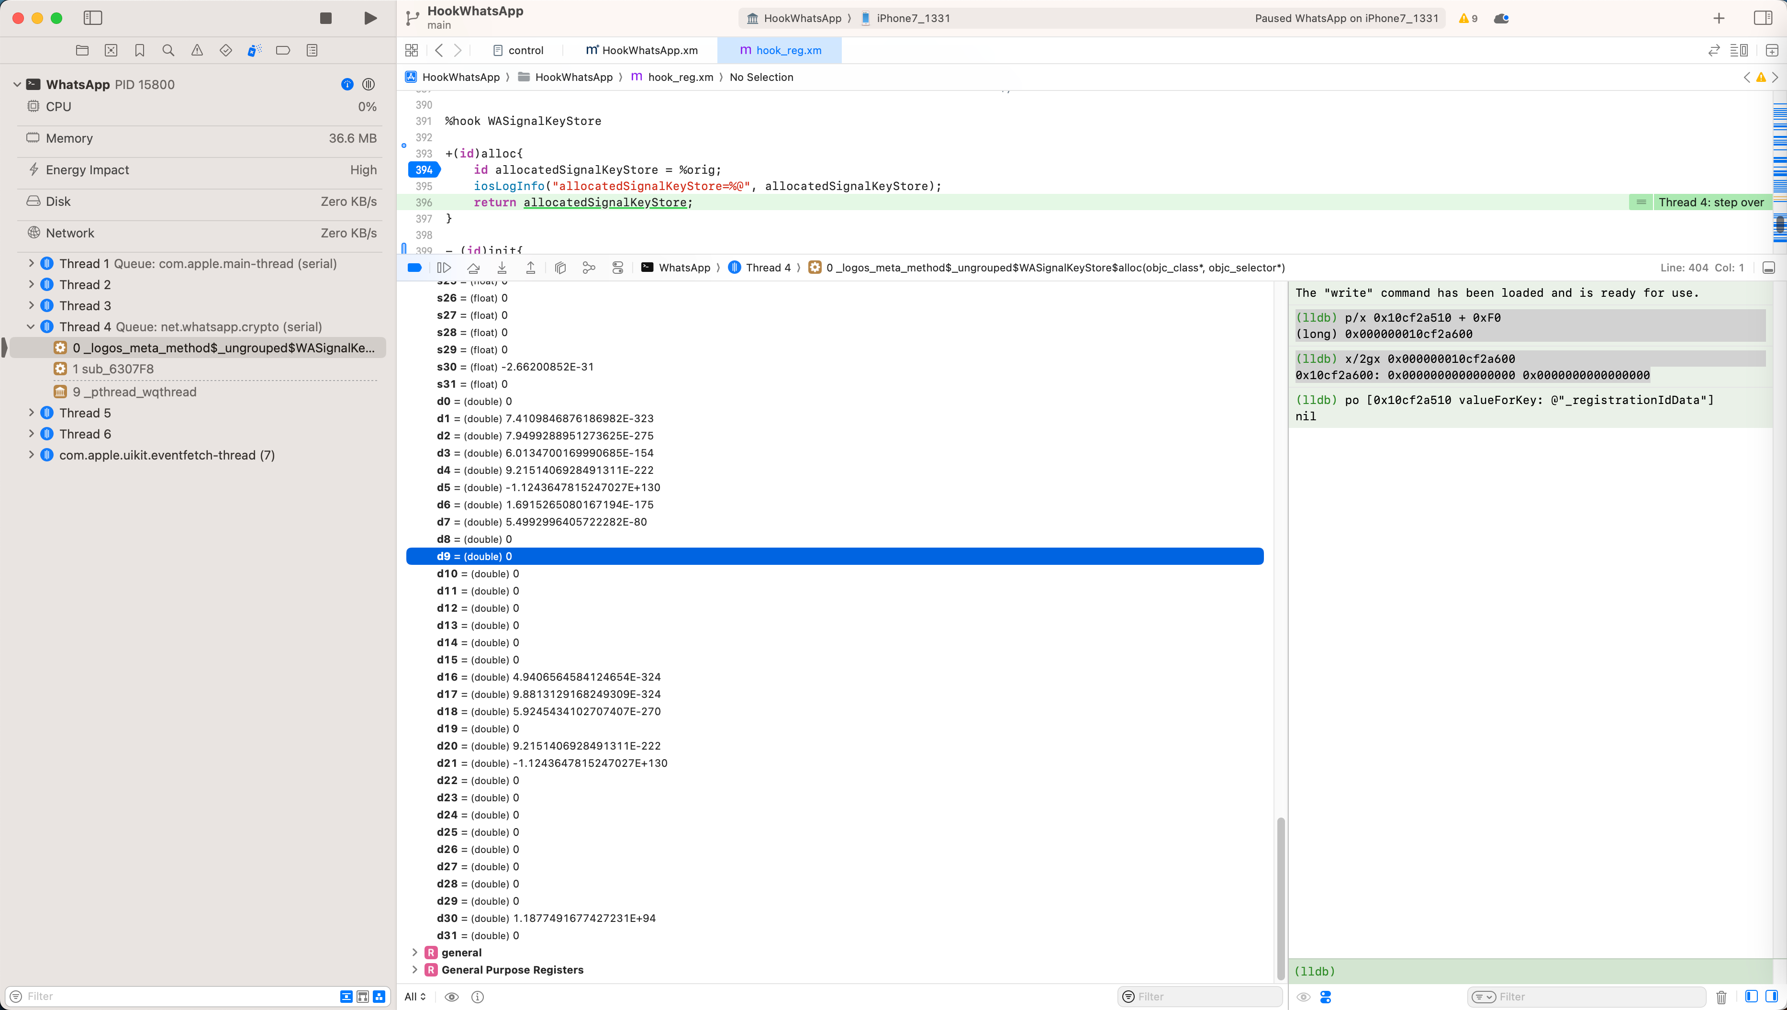Viewport: 1787px width, 1010px height.
Task: Switch to the HookWhatsApp.xm tab
Action: 642,50
